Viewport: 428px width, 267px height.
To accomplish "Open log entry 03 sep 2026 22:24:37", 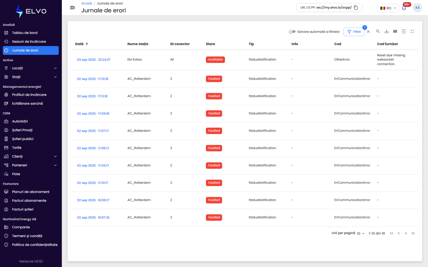I will (x=94, y=60).
